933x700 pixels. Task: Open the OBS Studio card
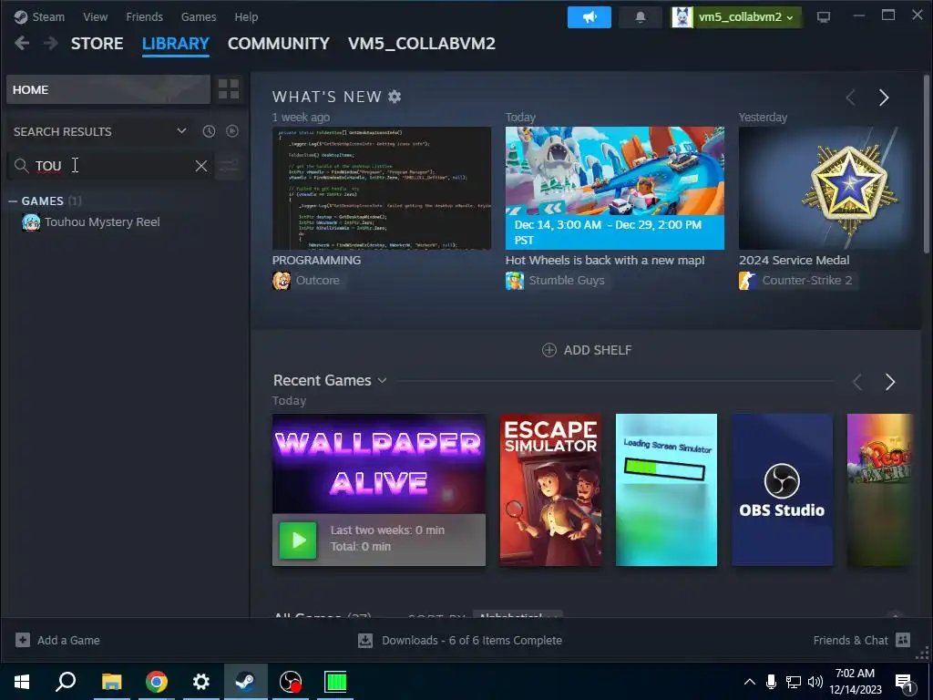coord(783,489)
